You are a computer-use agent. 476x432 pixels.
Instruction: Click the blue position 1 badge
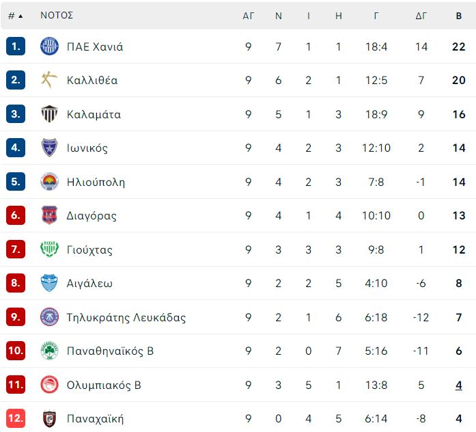[x=16, y=46]
